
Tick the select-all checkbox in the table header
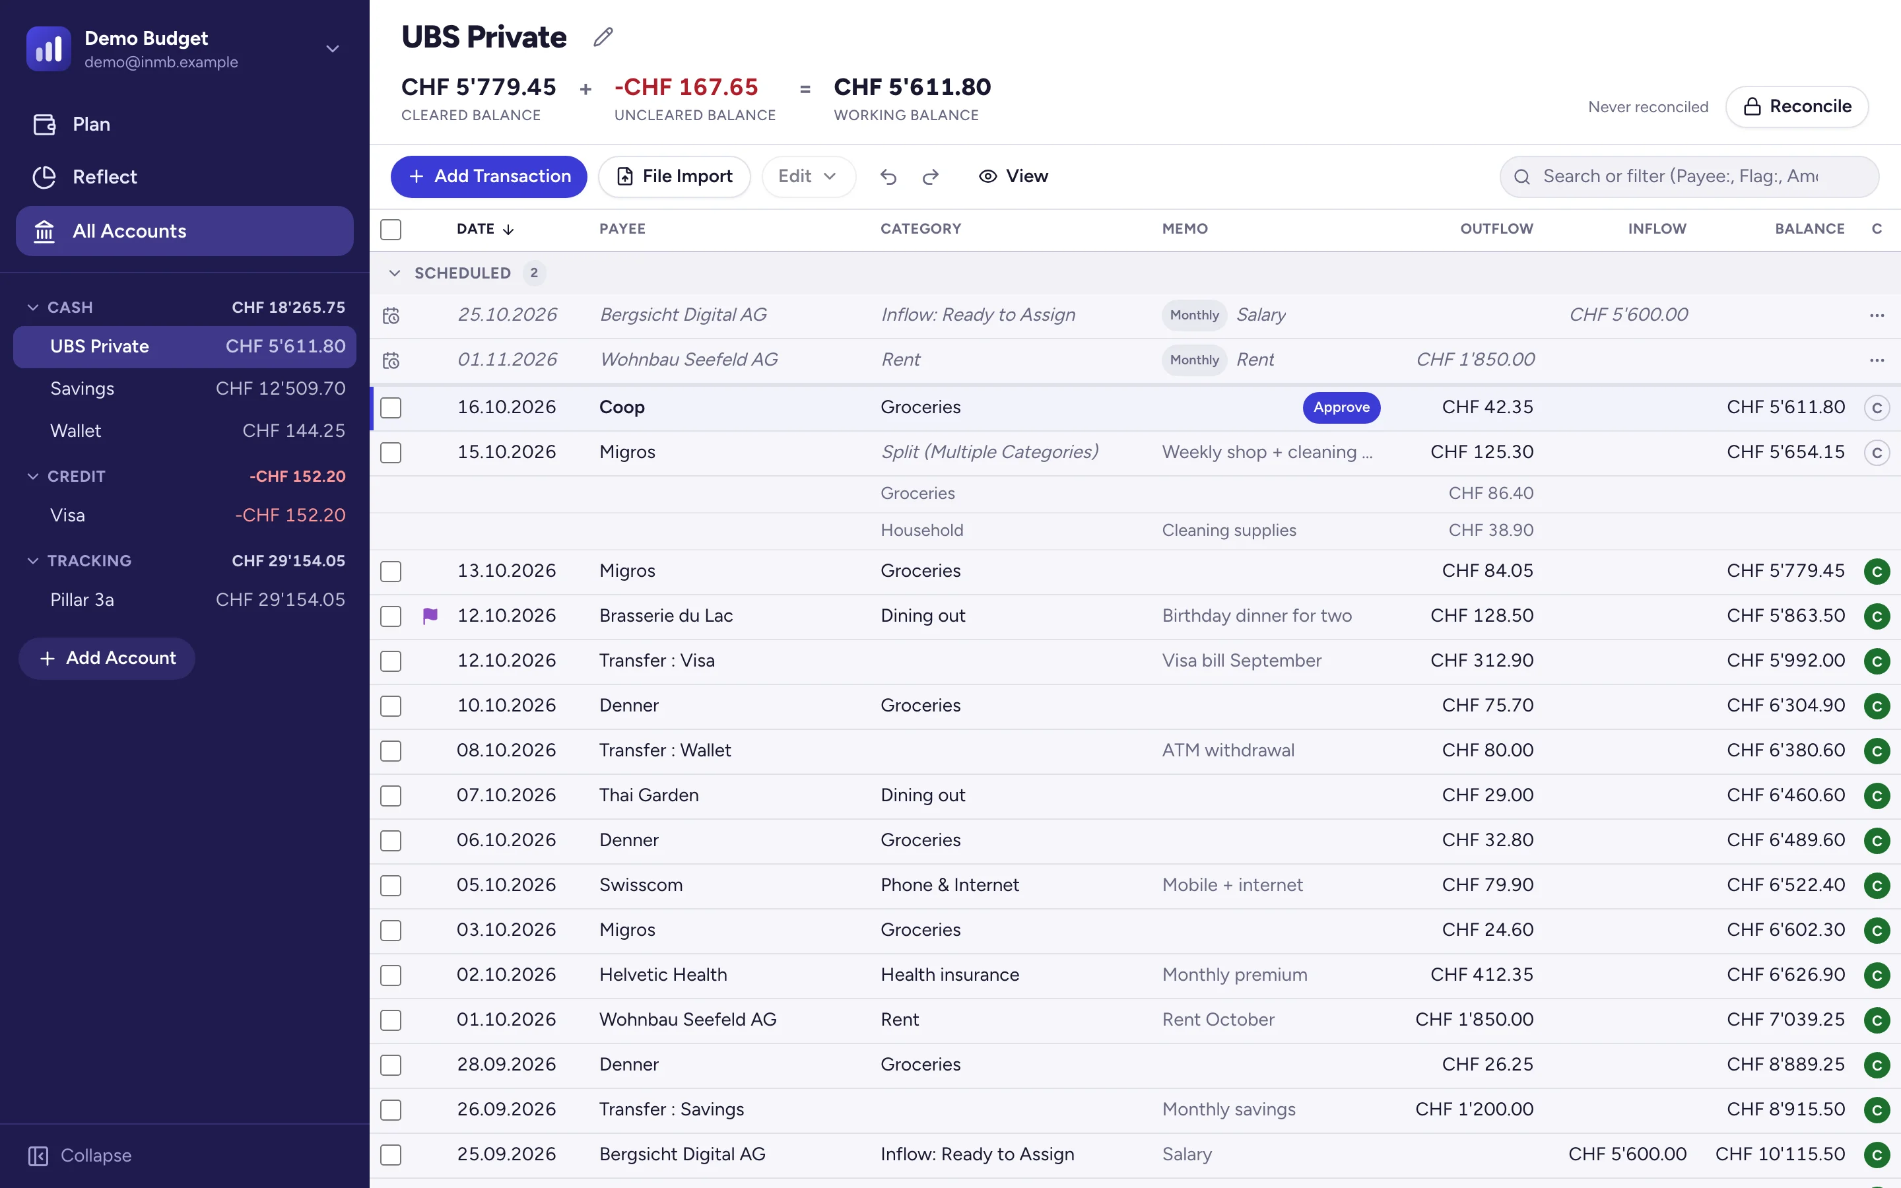(390, 230)
